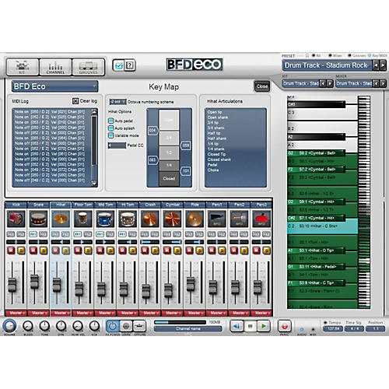The image size is (389, 389).
Task: Click the Kick channel volume fader
Action: coord(12,285)
